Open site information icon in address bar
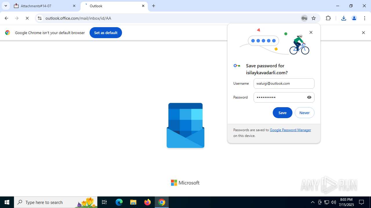 (x=40, y=18)
